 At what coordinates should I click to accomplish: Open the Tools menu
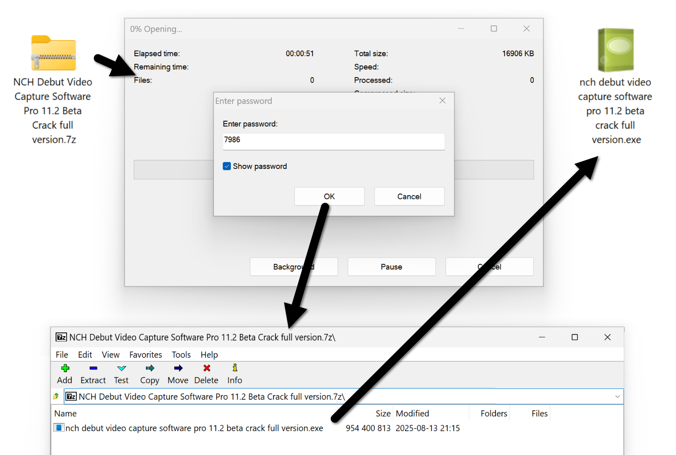pos(181,355)
